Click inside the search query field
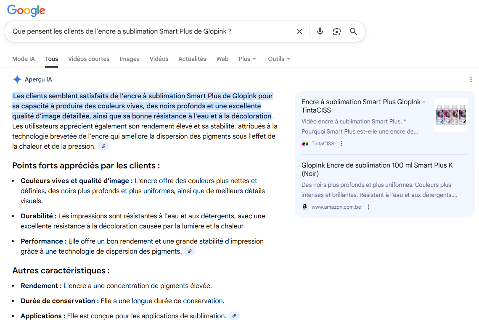 tap(147, 31)
